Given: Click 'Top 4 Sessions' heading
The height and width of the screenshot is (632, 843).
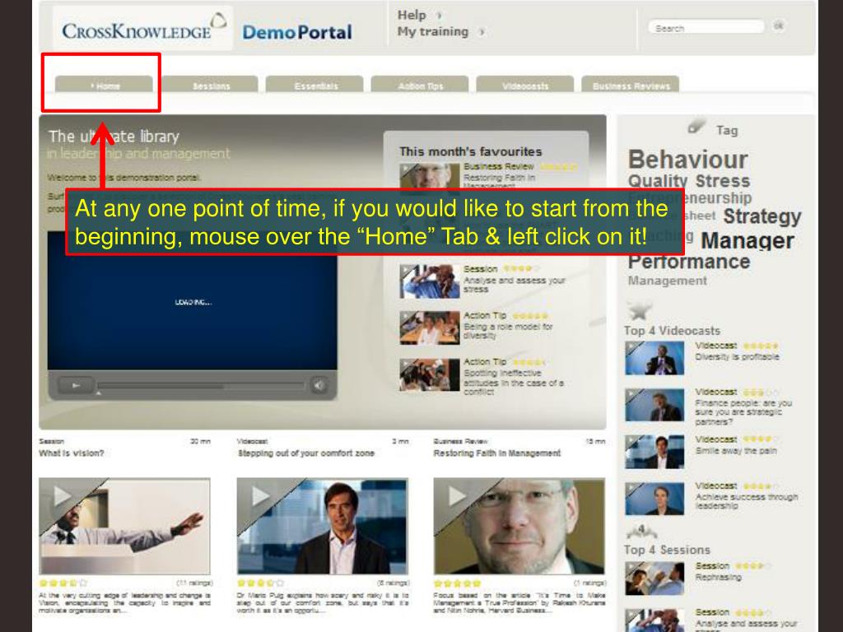Looking at the screenshot, I should pos(667,550).
